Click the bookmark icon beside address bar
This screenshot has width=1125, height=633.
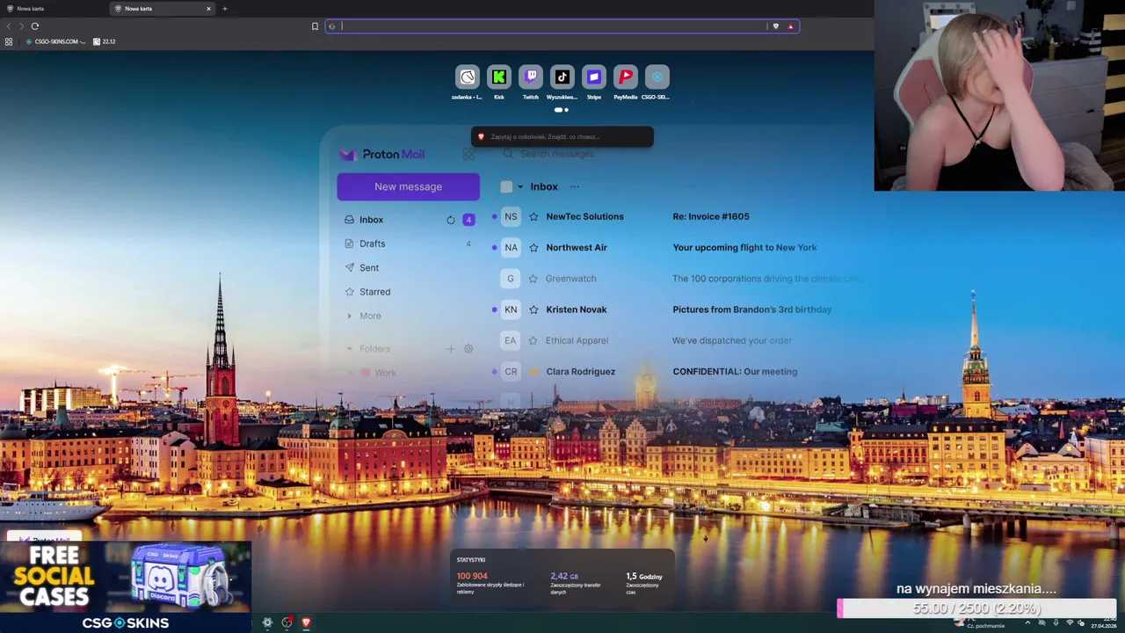[315, 26]
